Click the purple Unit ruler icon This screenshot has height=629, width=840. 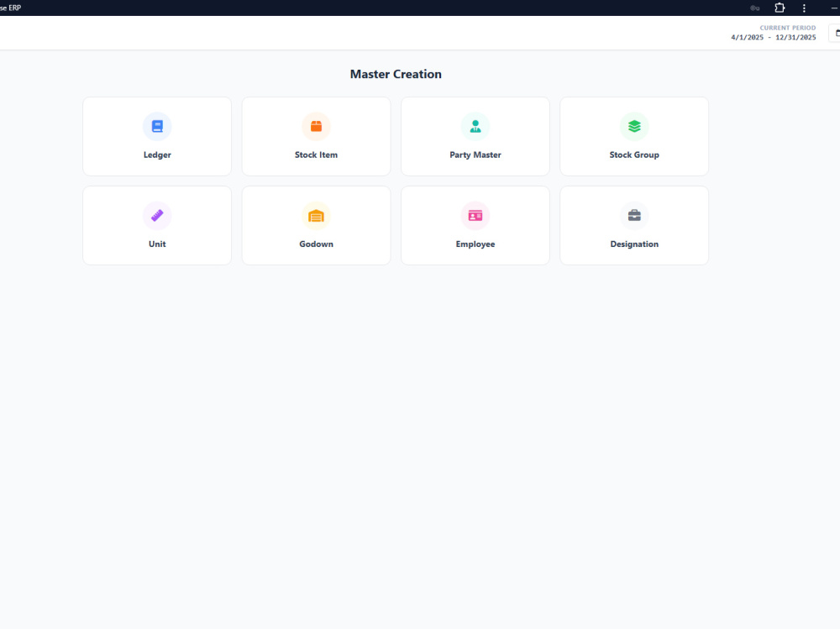pos(157,215)
